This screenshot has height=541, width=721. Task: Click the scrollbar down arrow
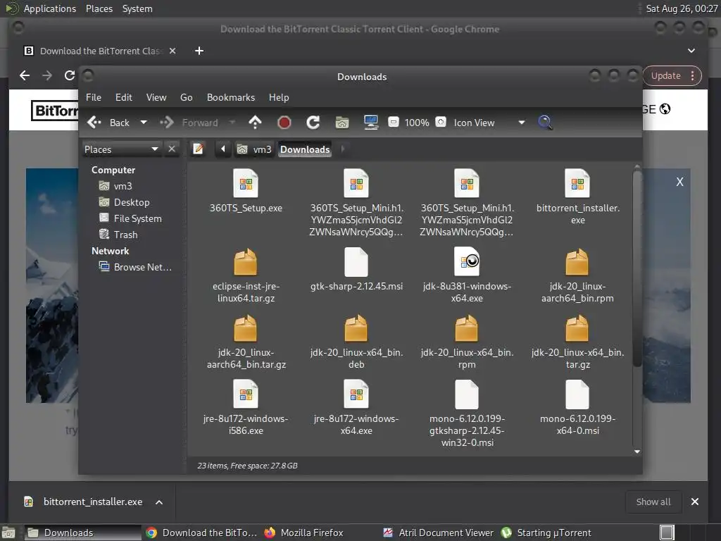click(637, 452)
